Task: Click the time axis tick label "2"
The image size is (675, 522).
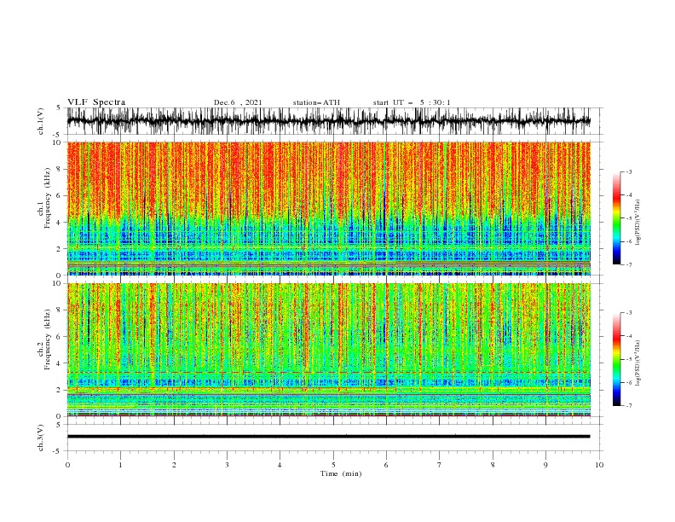Action: coord(174,465)
